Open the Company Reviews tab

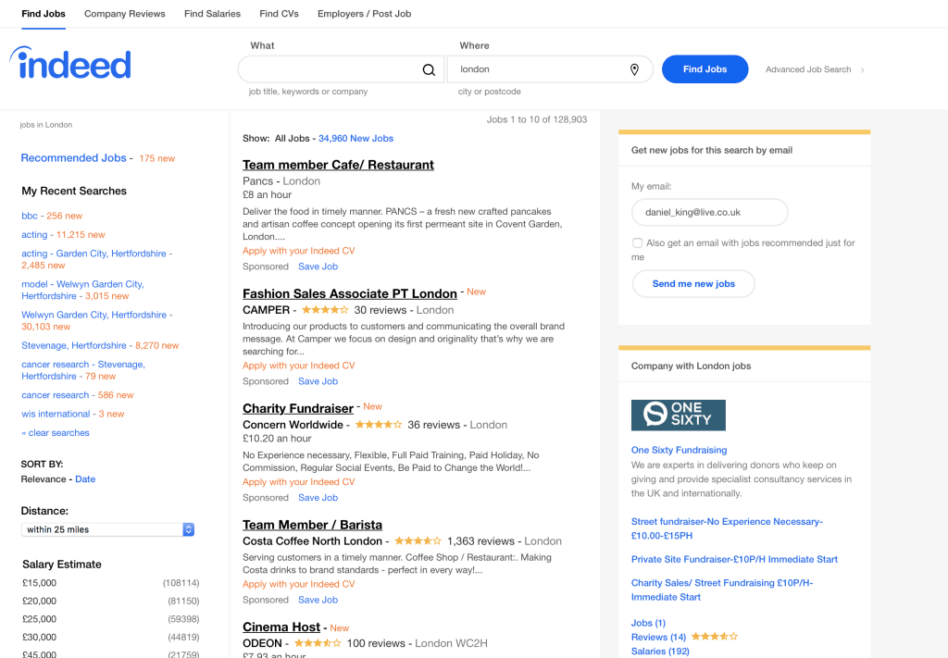click(125, 13)
